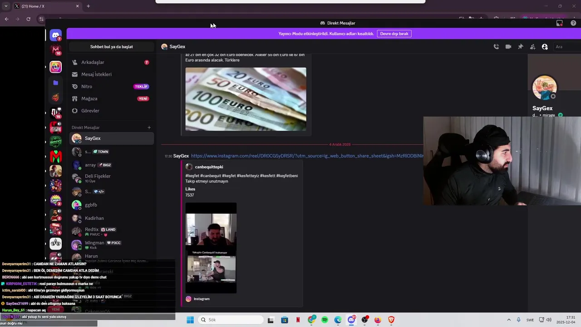Image resolution: width=581 pixels, height=327 pixels.
Task: Open Arkadaşlar friends page
Action: (x=111, y=62)
